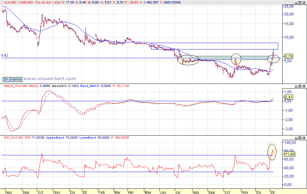
Task: Maximize the RSI_VLG.MC indicator panel
Action: 300,138
